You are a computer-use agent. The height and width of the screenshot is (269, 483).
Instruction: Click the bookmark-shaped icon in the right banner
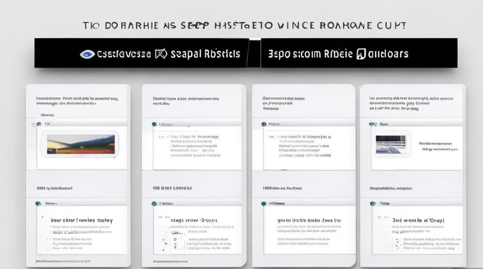coord(361,54)
